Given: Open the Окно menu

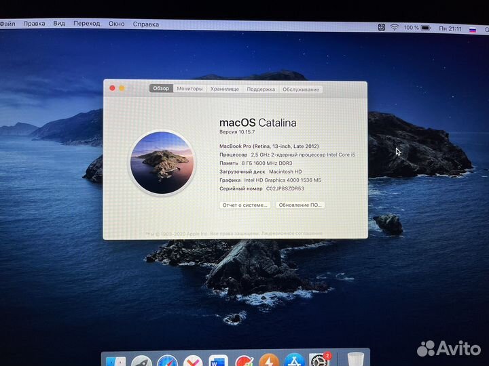Looking at the screenshot, I should pos(116,24).
